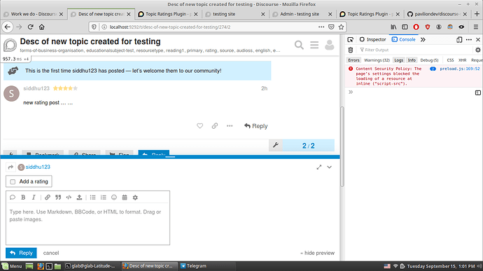The height and width of the screenshot is (271, 483).
Task: Toggle composer fullscreen arrows
Action: [318, 167]
